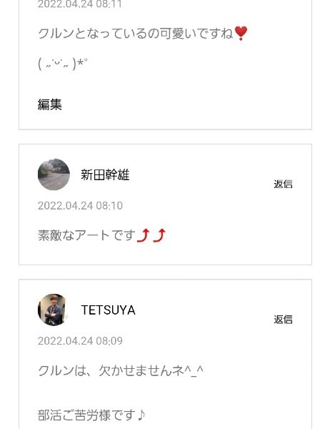Click the timestamp 2022.04.24 08:11
Viewport: 330px width, 429px height.
(79, 4)
